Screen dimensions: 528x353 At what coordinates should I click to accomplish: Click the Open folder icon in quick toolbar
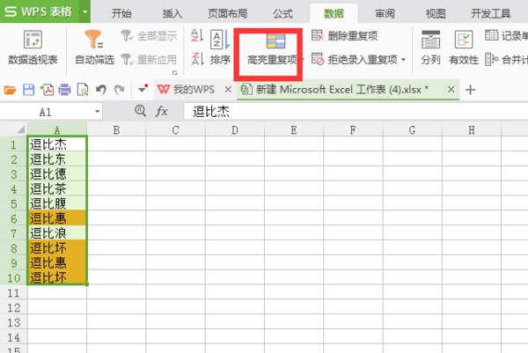(x=10, y=90)
